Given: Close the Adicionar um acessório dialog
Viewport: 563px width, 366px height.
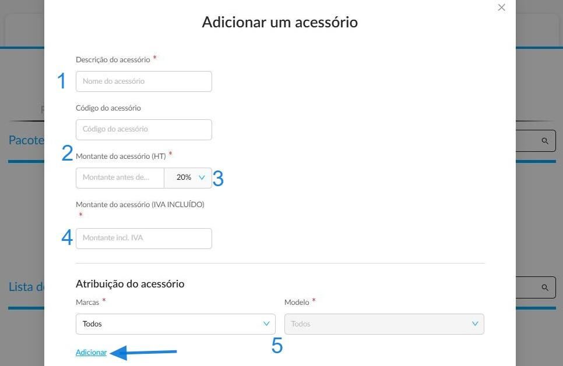Looking at the screenshot, I should pos(501,8).
